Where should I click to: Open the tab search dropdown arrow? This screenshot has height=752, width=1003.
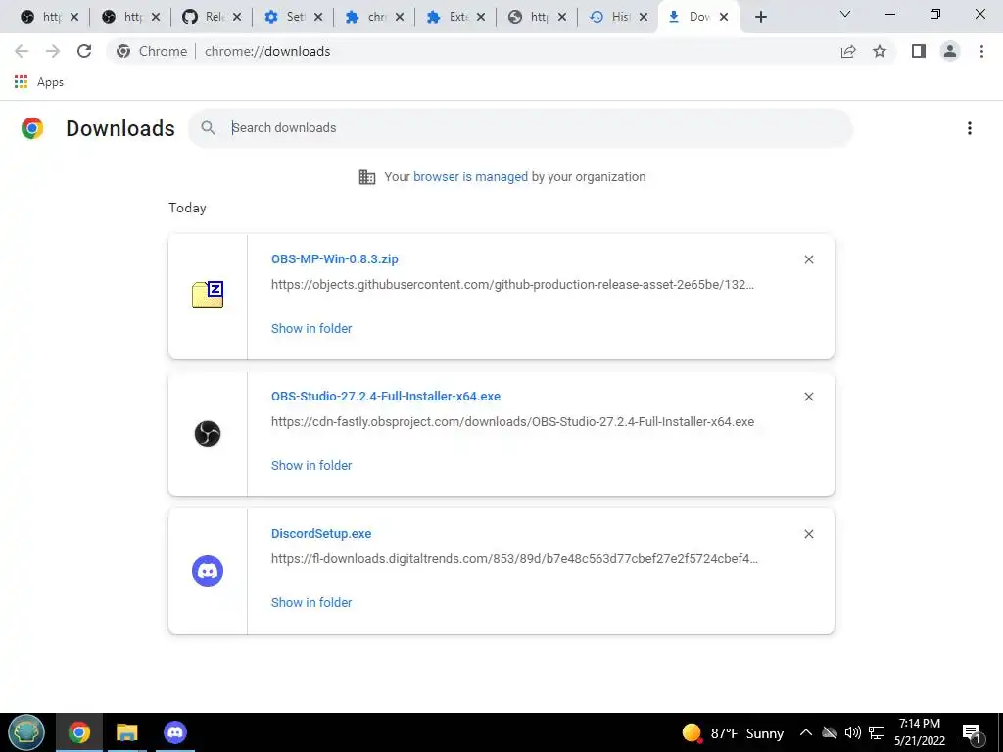(845, 14)
